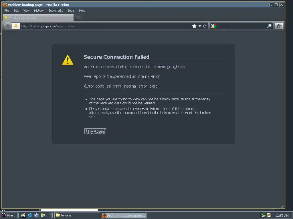Viewport: 293px width, 219px height.
Task: Open the File menu
Action: (x=7, y=11)
